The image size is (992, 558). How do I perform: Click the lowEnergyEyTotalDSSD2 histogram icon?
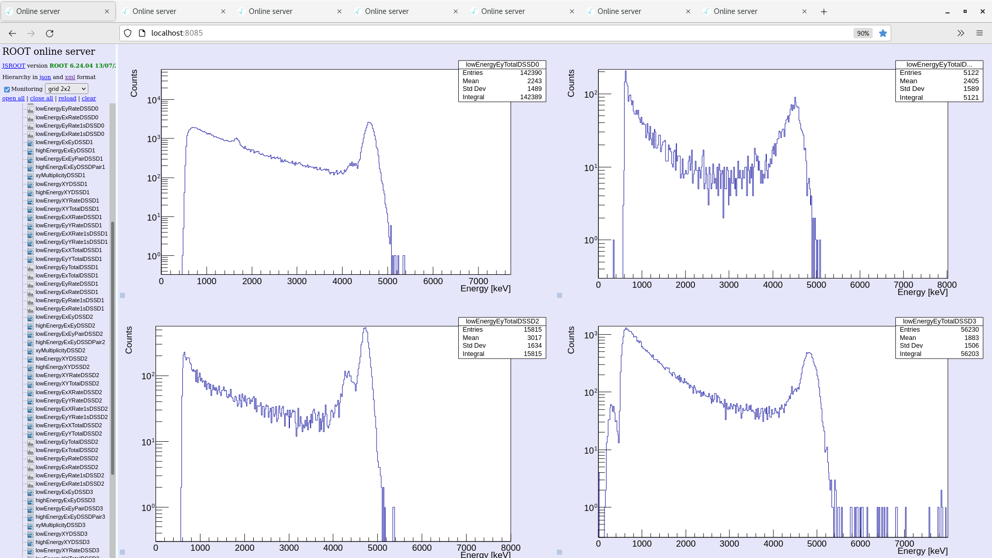tap(30, 442)
